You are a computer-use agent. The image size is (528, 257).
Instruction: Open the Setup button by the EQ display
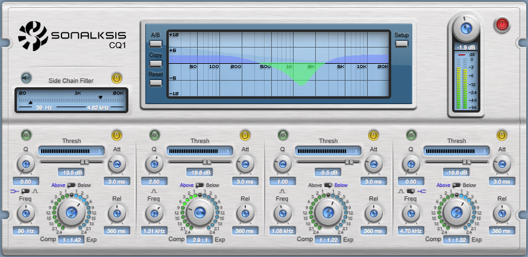pyautogui.click(x=401, y=43)
